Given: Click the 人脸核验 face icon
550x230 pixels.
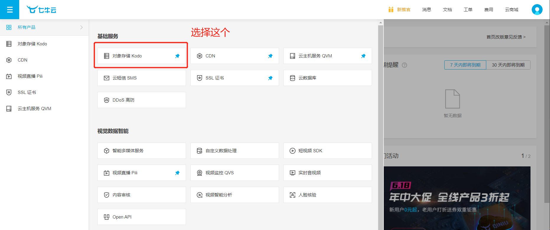Looking at the screenshot, I should click(x=293, y=195).
